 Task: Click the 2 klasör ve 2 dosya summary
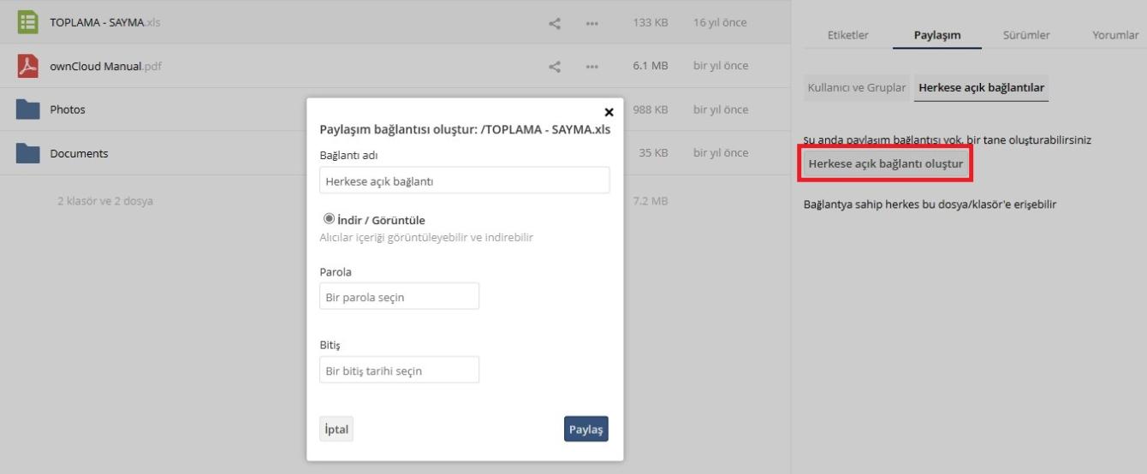pyautogui.click(x=105, y=201)
